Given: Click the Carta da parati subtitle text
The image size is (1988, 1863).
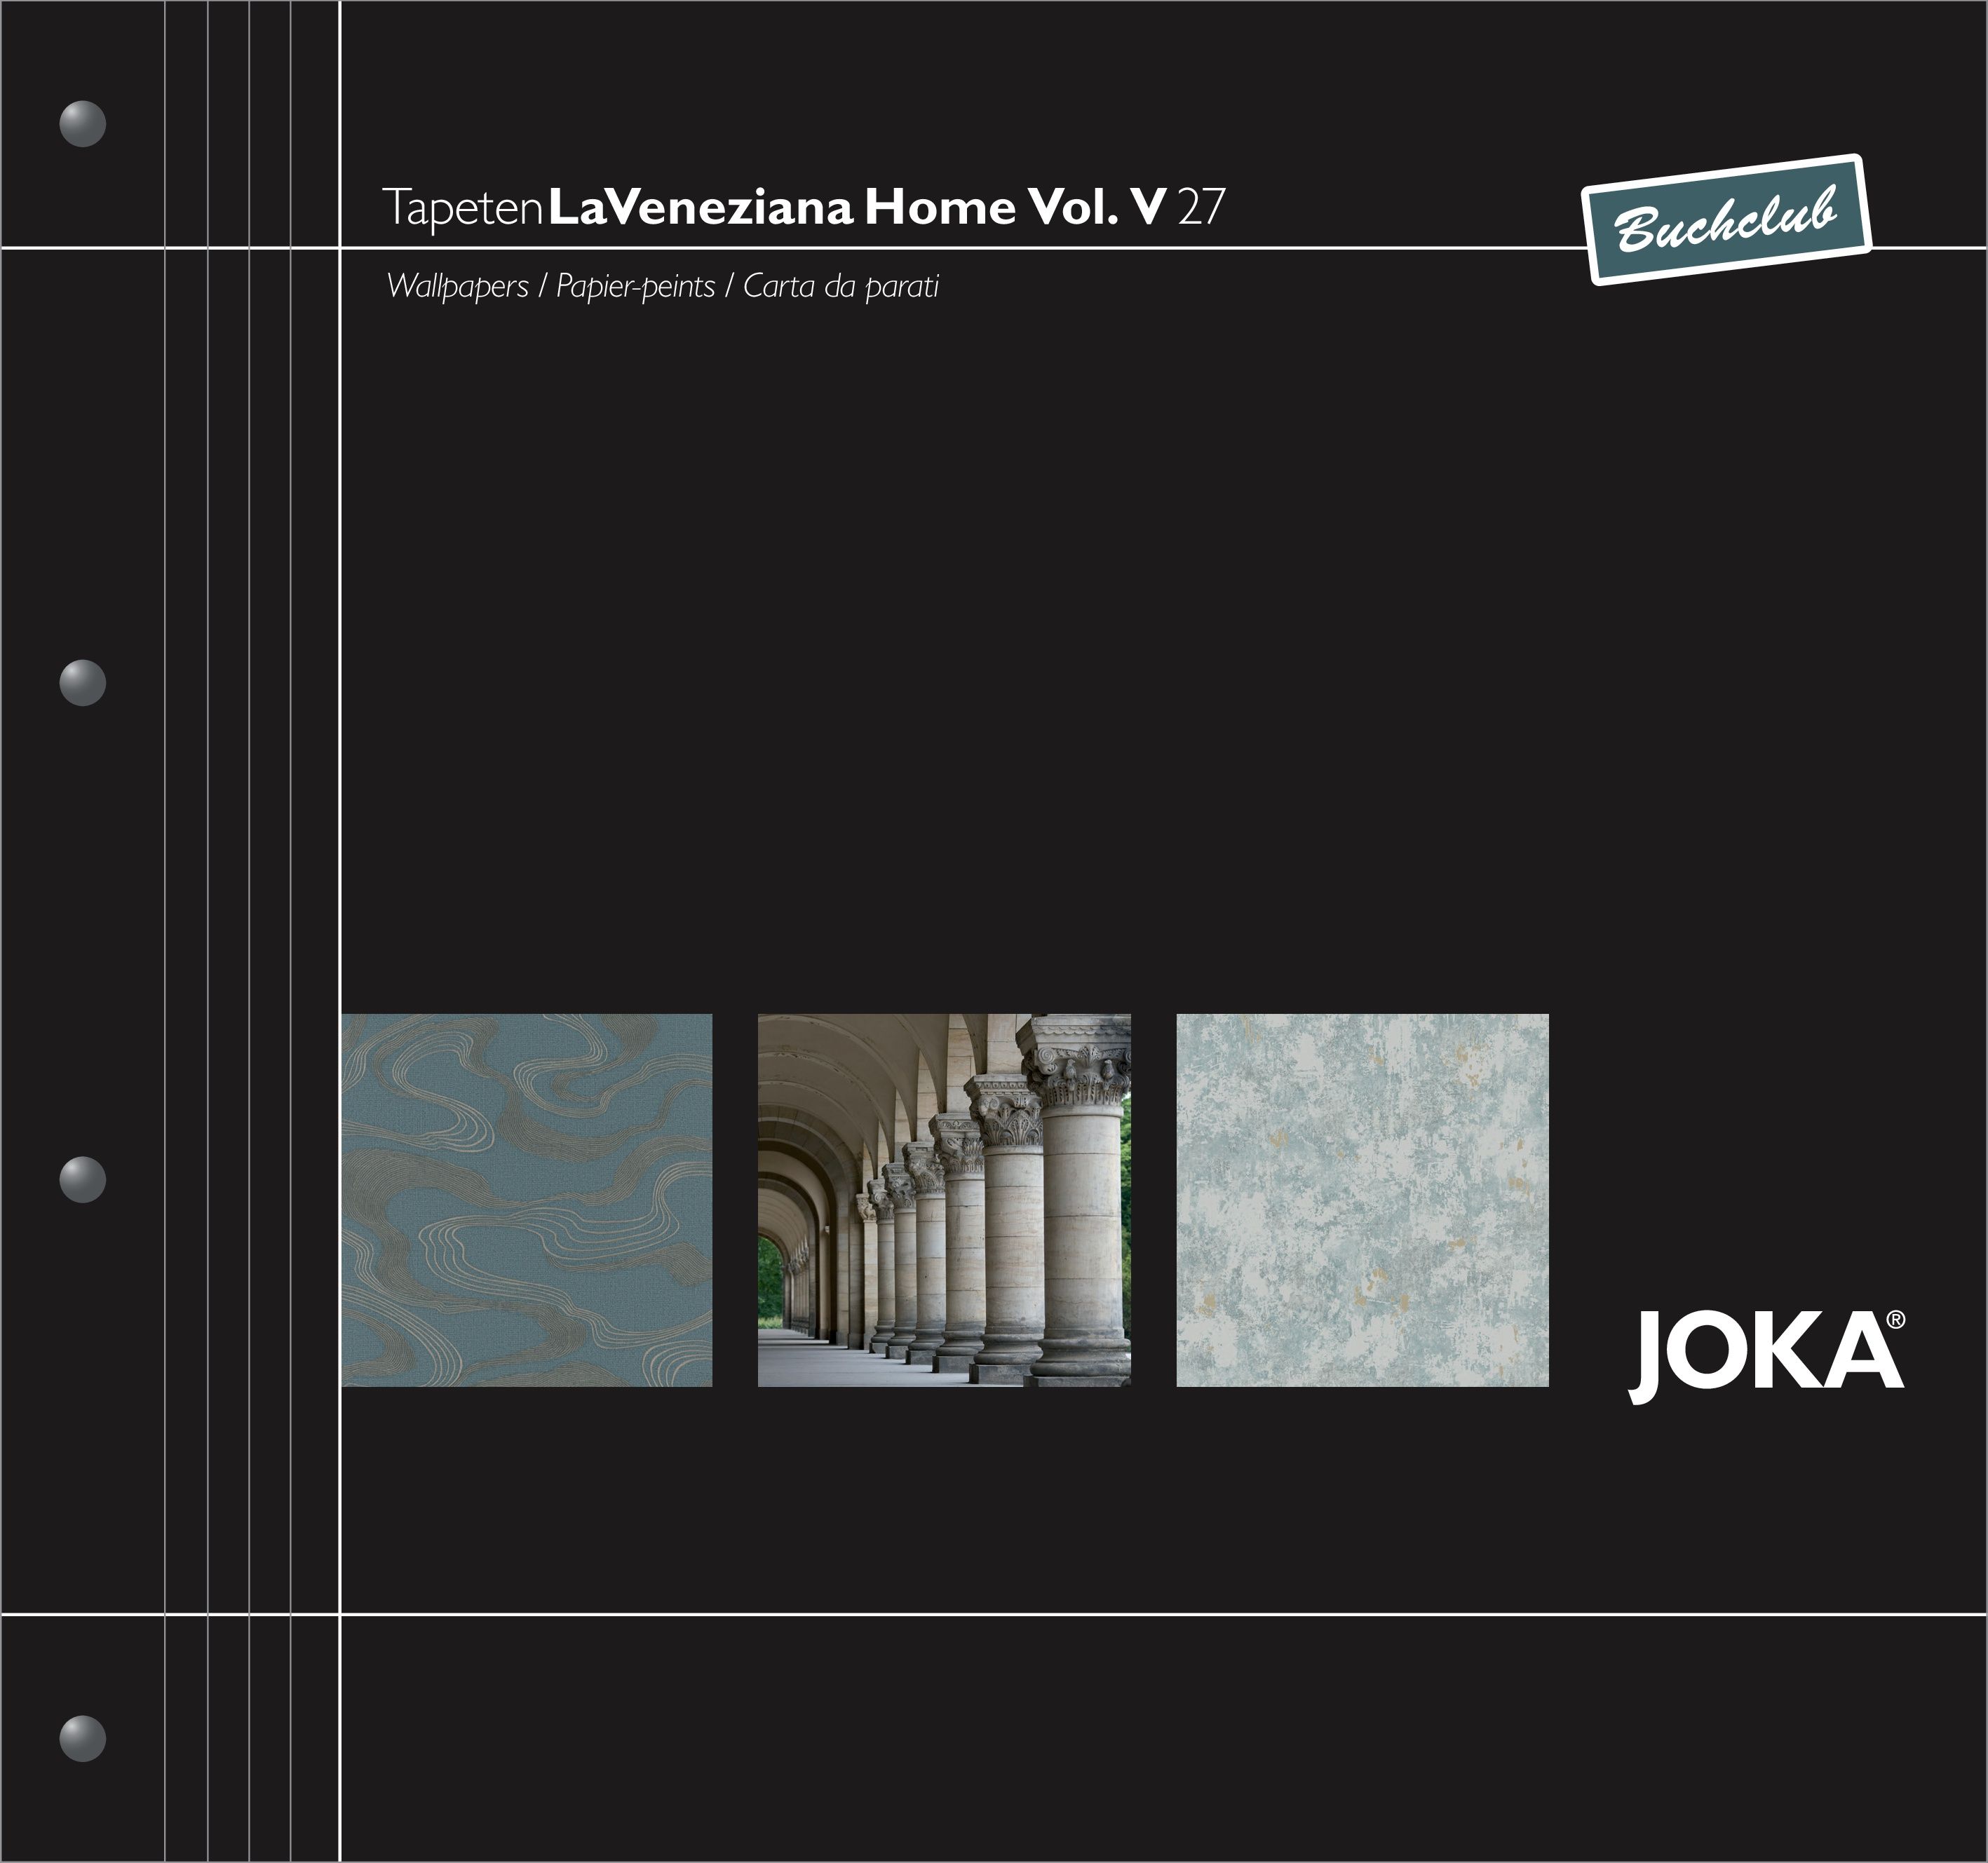Looking at the screenshot, I should tap(841, 286).
